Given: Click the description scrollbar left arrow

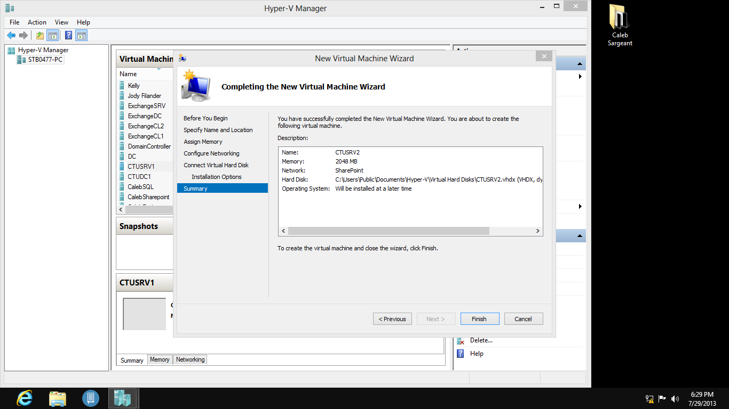Looking at the screenshot, I should click(284, 231).
